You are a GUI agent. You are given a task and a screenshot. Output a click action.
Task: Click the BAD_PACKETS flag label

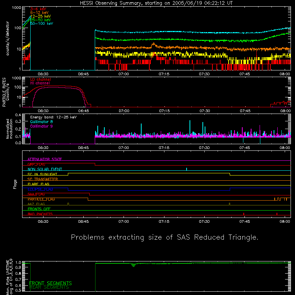[40, 214]
